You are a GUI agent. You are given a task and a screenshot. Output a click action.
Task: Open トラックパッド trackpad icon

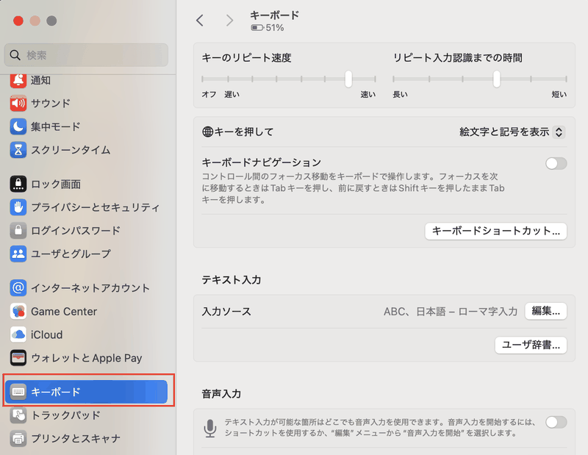pos(18,415)
